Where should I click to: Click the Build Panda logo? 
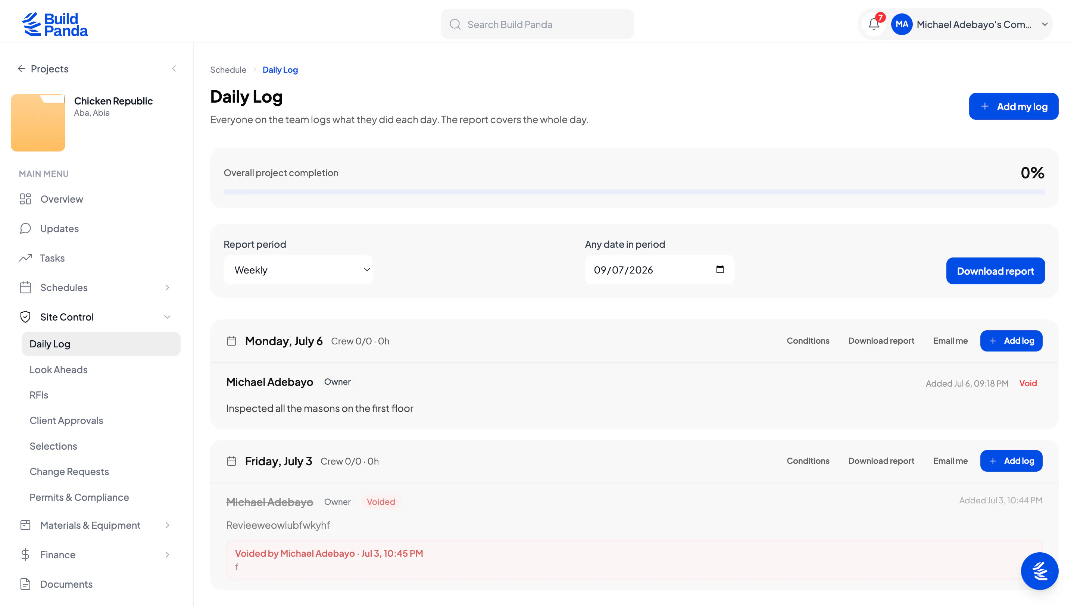coord(54,24)
